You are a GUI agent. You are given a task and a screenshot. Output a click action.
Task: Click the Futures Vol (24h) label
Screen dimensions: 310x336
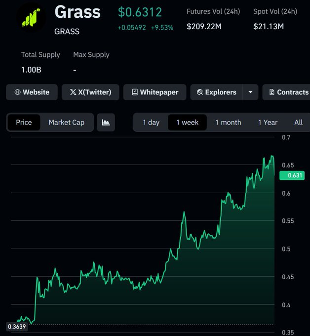pyautogui.click(x=213, y=11)
